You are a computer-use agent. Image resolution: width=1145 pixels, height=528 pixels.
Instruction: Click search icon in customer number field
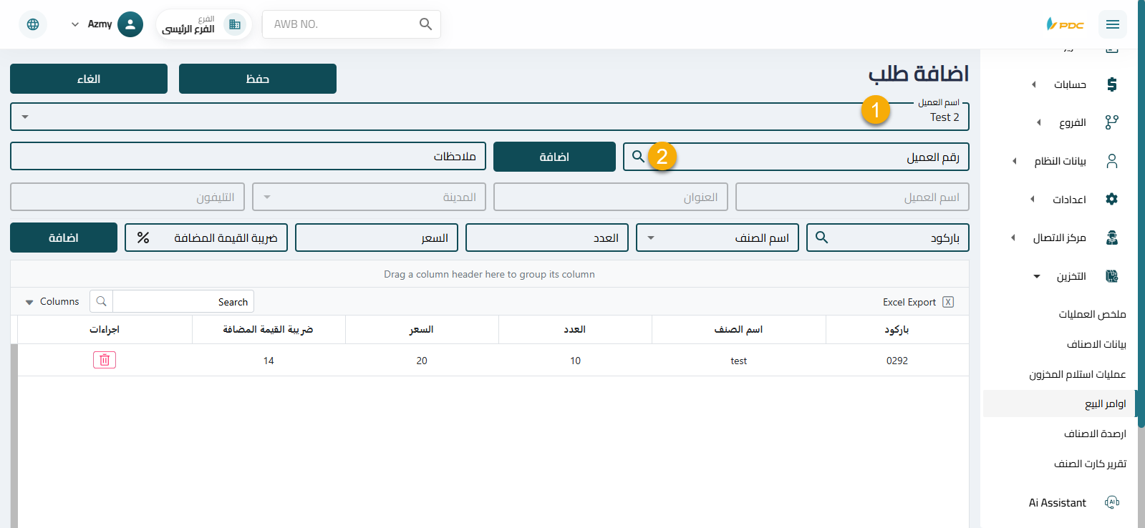point(638,157)
